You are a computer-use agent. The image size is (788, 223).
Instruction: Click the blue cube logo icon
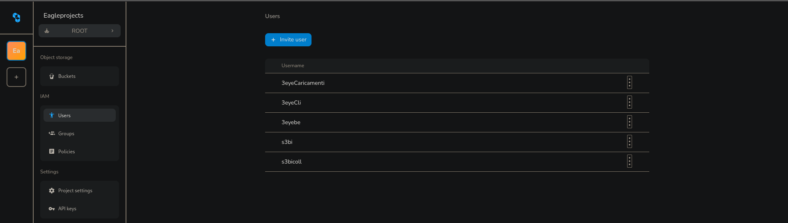(16, 17)
